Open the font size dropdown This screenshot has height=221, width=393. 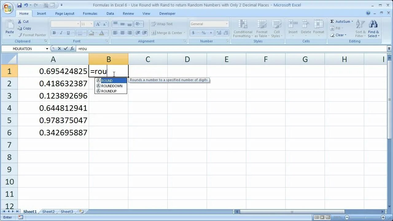(91, 24)
